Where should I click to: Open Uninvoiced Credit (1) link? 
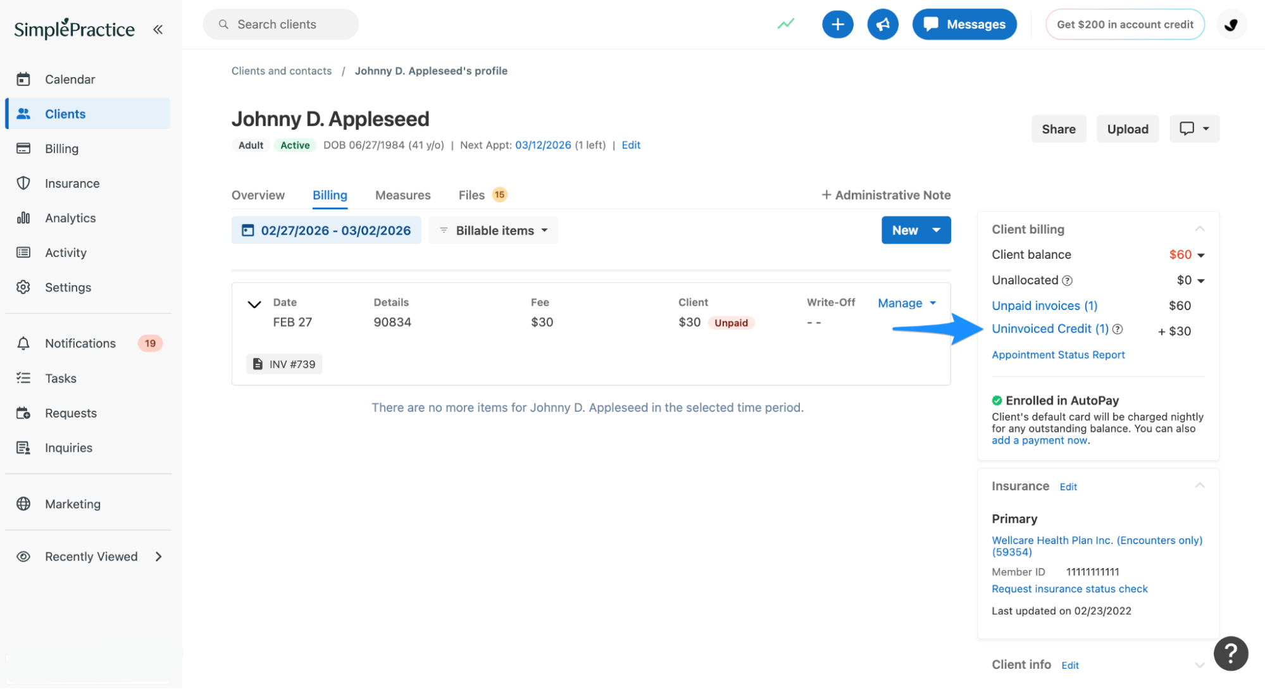(x=1050, y=329)
